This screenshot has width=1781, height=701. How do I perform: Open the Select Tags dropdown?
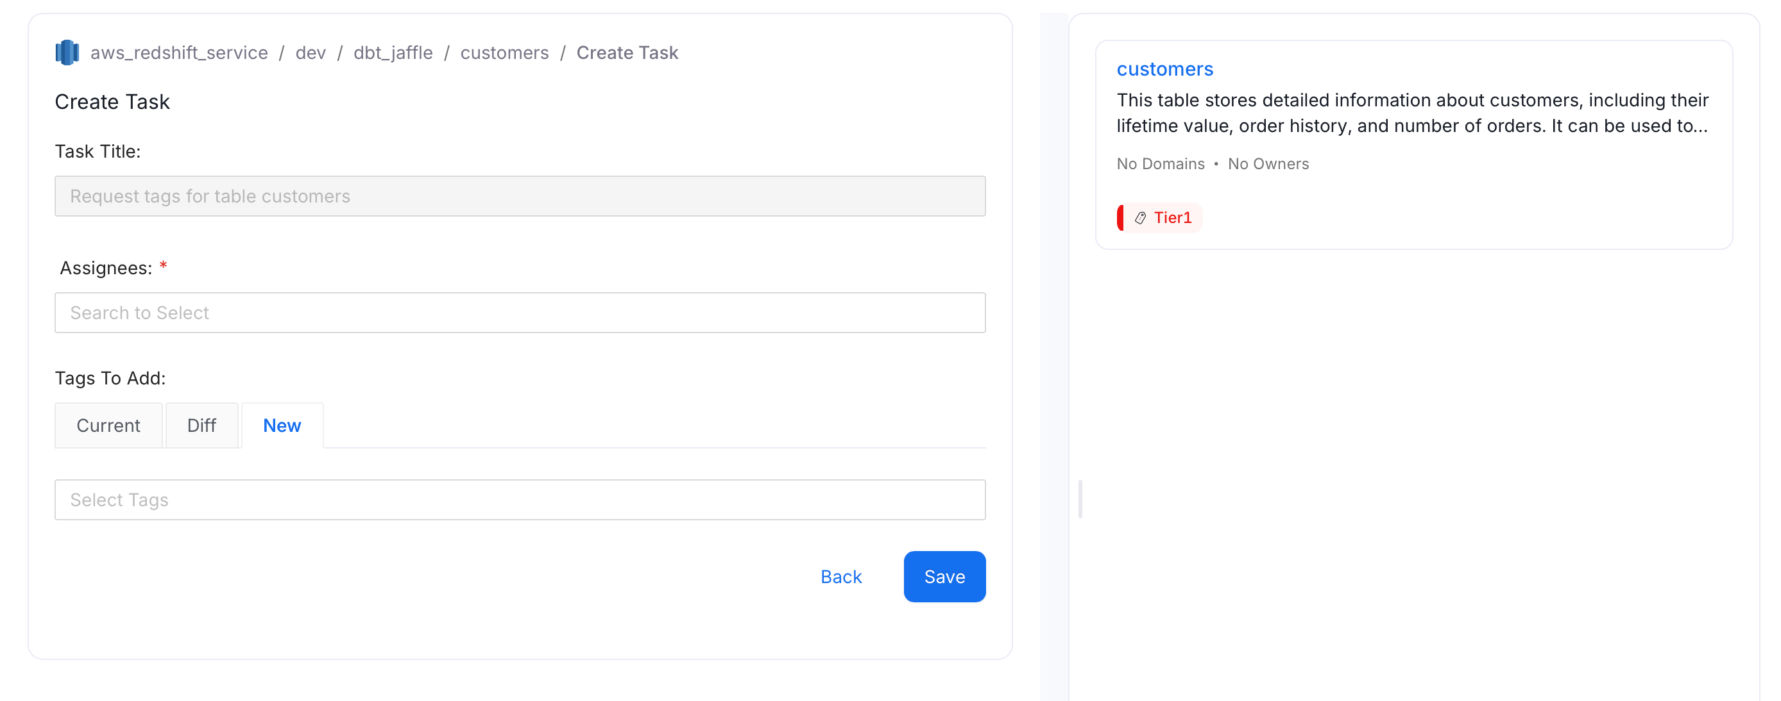click(520, 499)
